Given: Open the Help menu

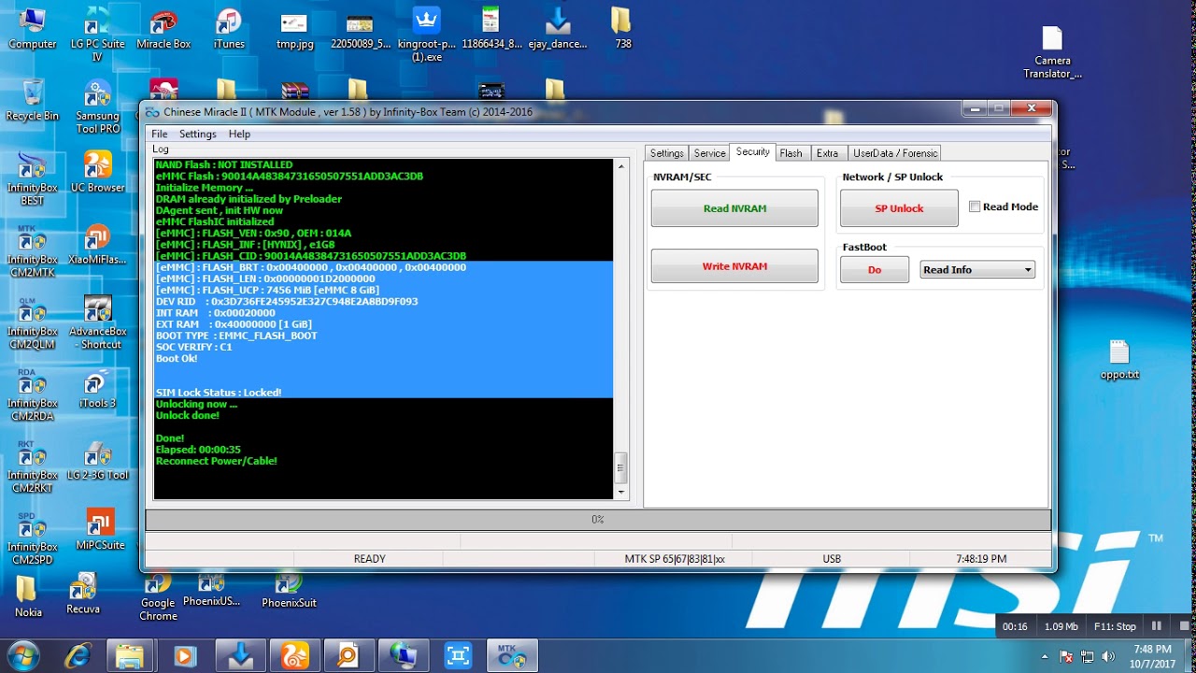Looking at the screenshot, I should 239,135.
